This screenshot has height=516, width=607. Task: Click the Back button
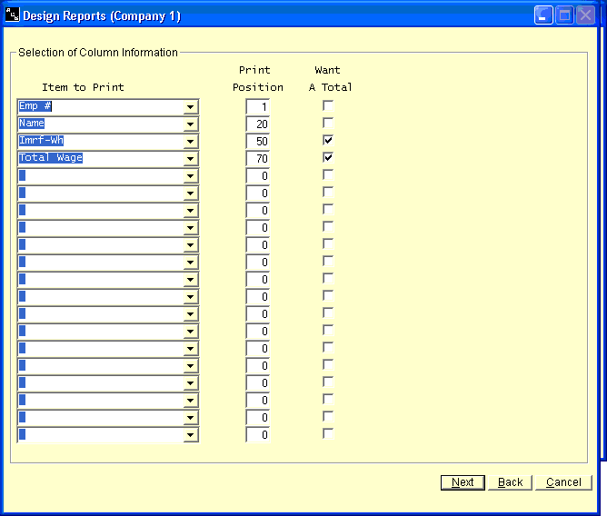[x=510, y=482]
